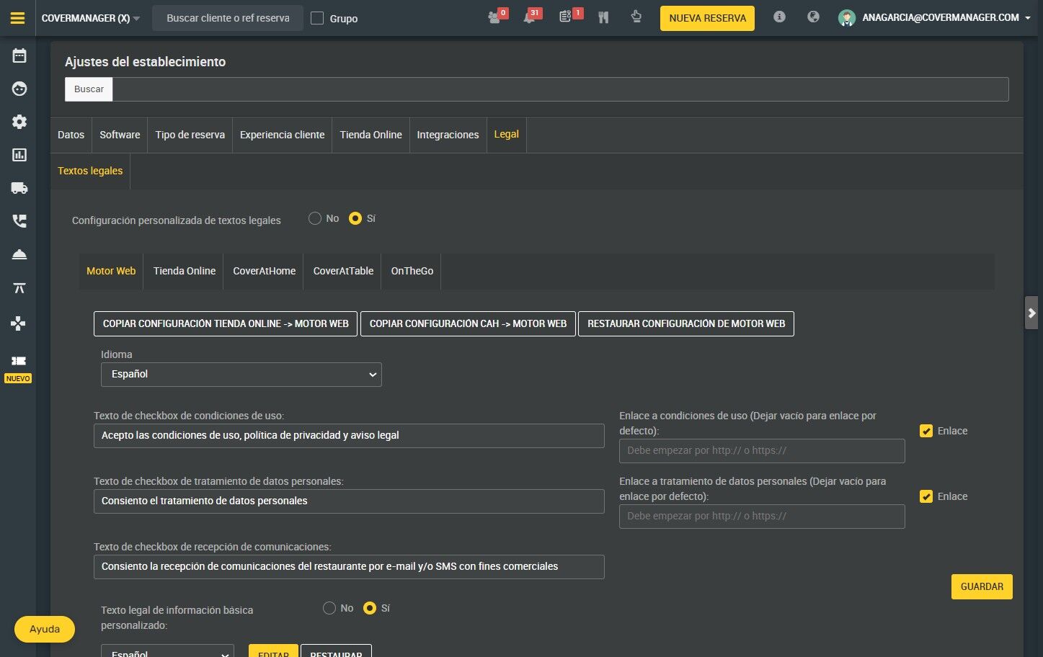
Task: Click the fork and knife icon
Action: (x=603, y=17)
